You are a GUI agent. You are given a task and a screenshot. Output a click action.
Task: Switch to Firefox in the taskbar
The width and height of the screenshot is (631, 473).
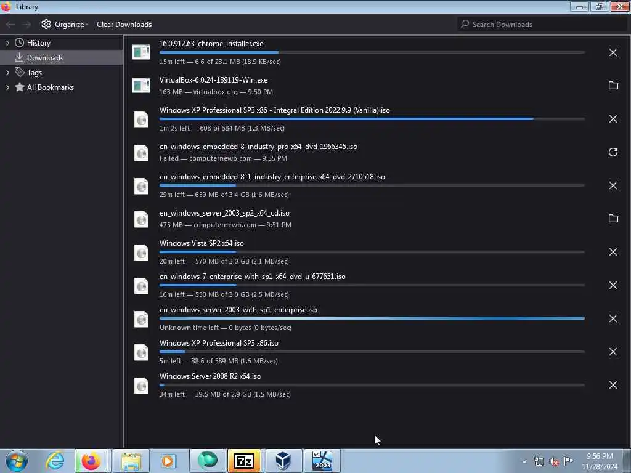[x=91, y=461]
